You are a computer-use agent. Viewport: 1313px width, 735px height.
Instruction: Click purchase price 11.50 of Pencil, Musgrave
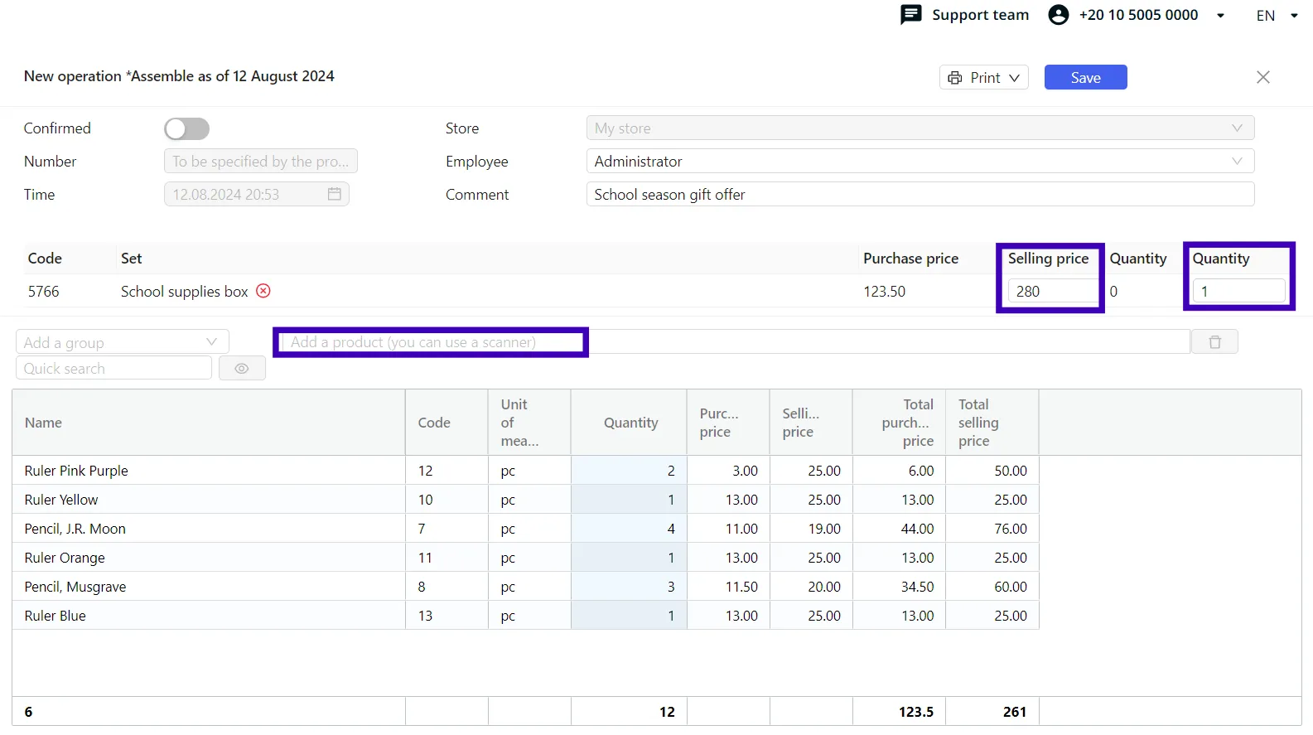click(x=741, y=587)
